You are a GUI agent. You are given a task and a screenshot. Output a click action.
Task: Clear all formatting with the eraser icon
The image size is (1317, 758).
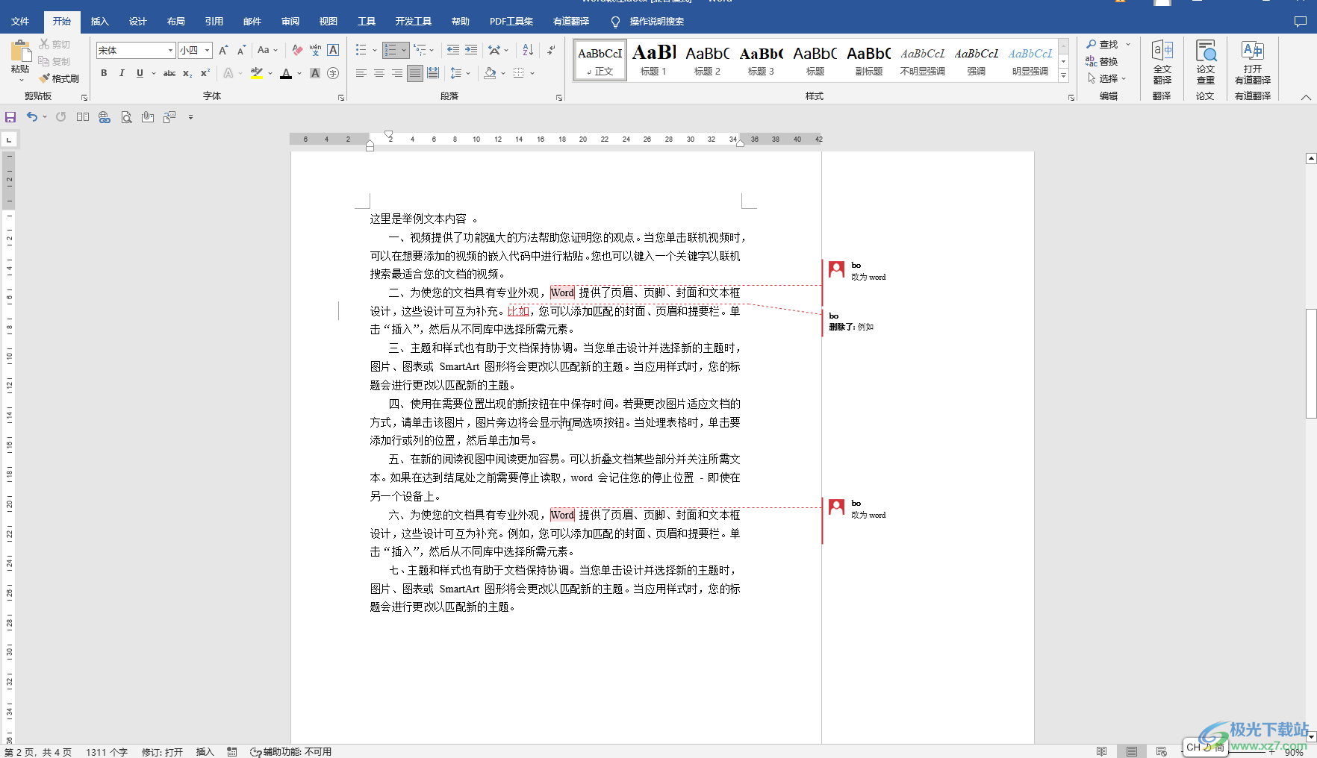297,50
